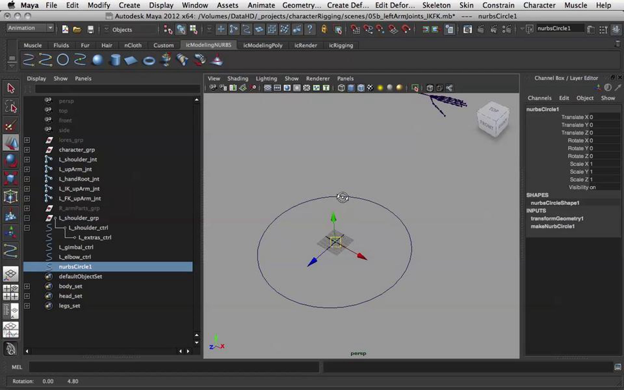Activate the Select tool arrow icon
This screenshot has height=390, width=624.
11,88
